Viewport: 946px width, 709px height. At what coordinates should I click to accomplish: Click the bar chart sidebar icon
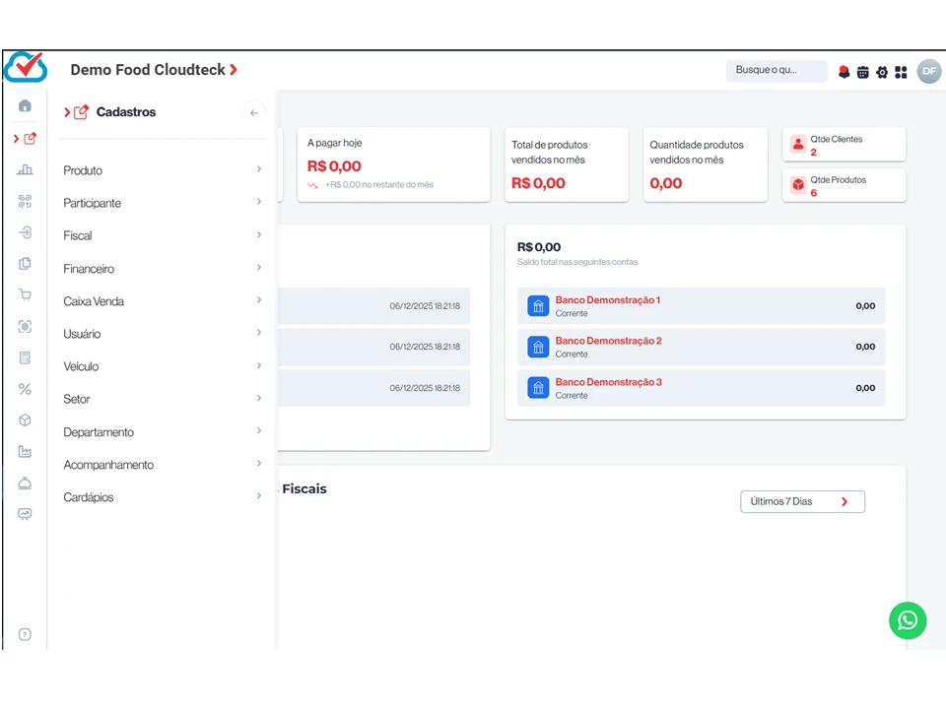click(x=25, y=169)
